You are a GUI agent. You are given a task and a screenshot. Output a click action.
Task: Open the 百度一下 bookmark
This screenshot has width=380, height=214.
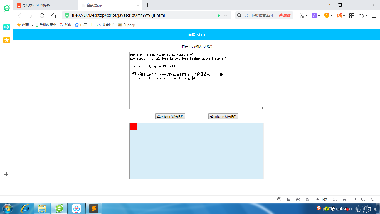84,25
